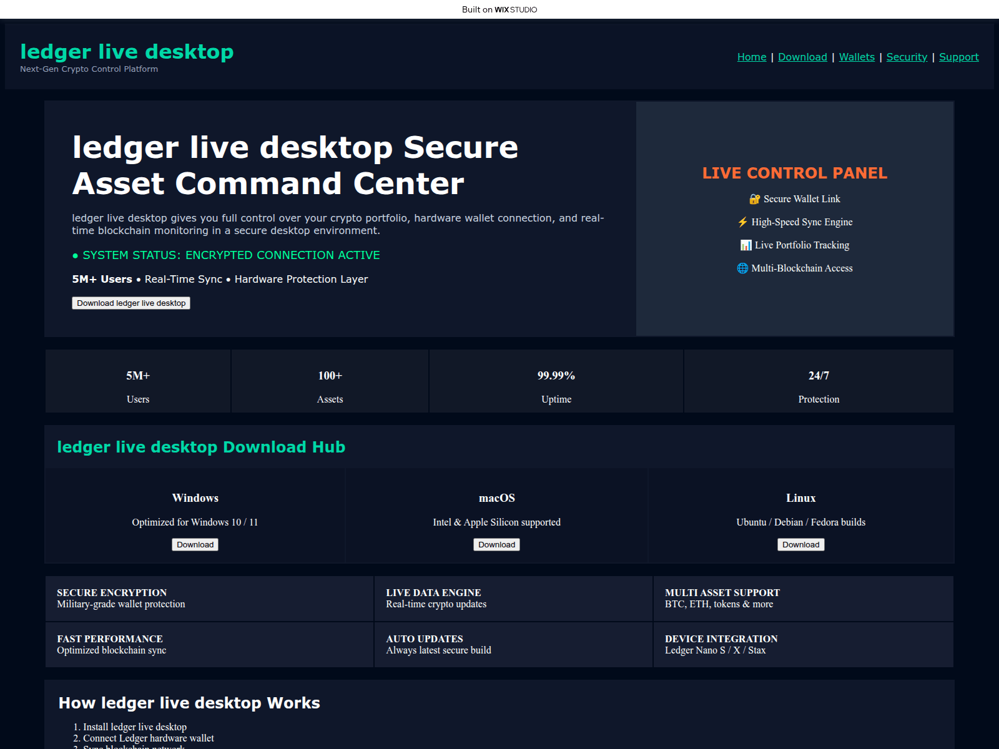This screenshot has height=749, width=999.
Task: Click the ledger live desktop site logo title
Action: click(127, 51)
